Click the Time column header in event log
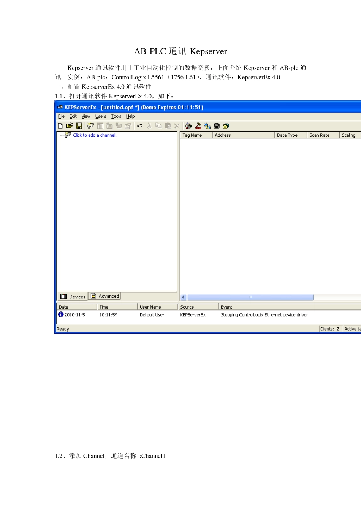 point(117,307)
